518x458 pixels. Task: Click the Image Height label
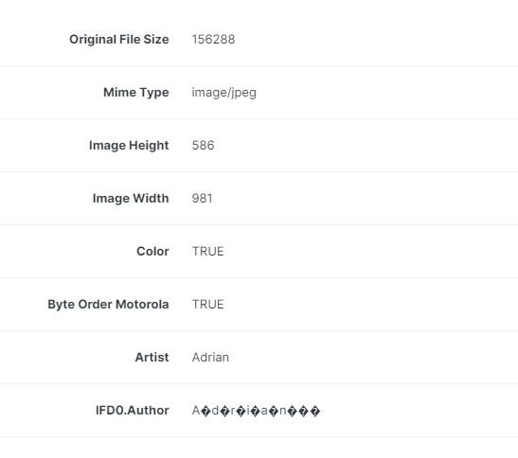tap(129, 146)
